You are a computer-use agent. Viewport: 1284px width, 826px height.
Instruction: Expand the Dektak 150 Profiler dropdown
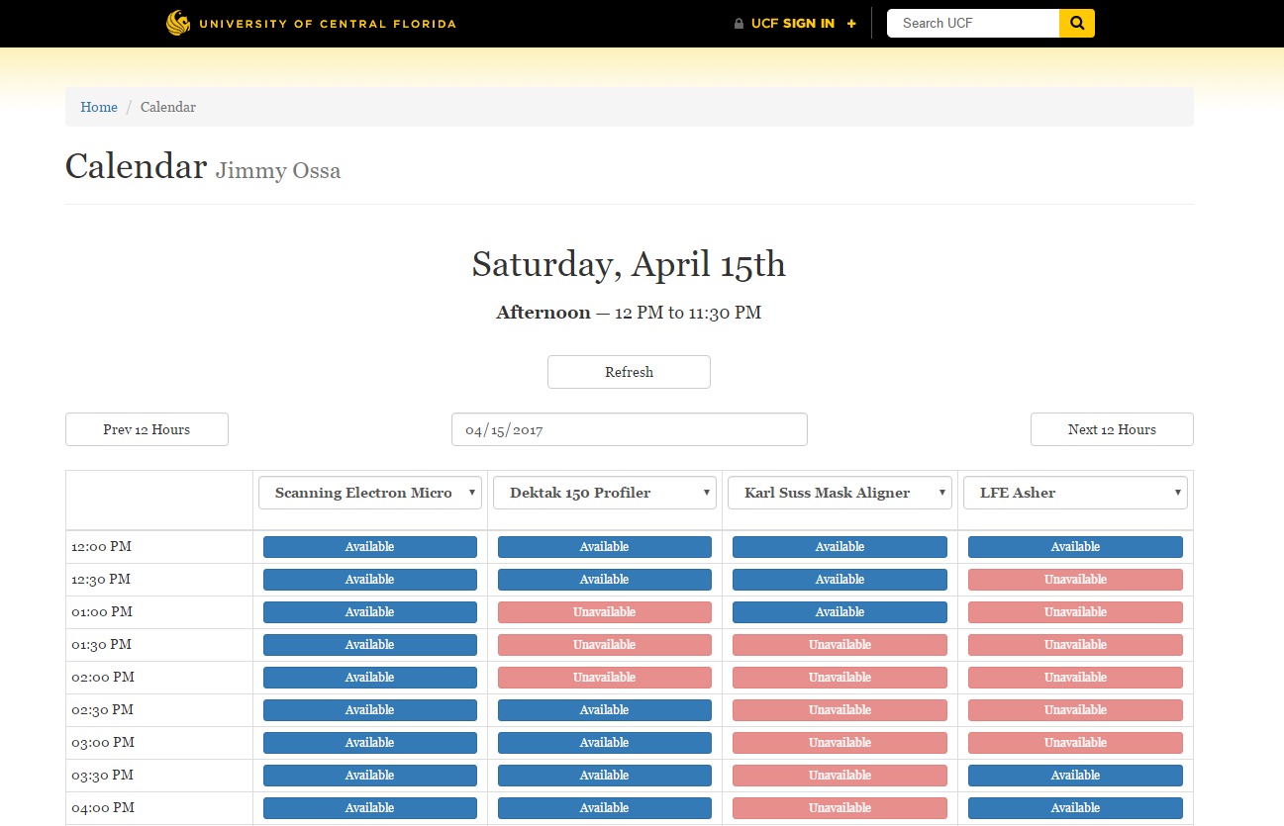point(605,493)
